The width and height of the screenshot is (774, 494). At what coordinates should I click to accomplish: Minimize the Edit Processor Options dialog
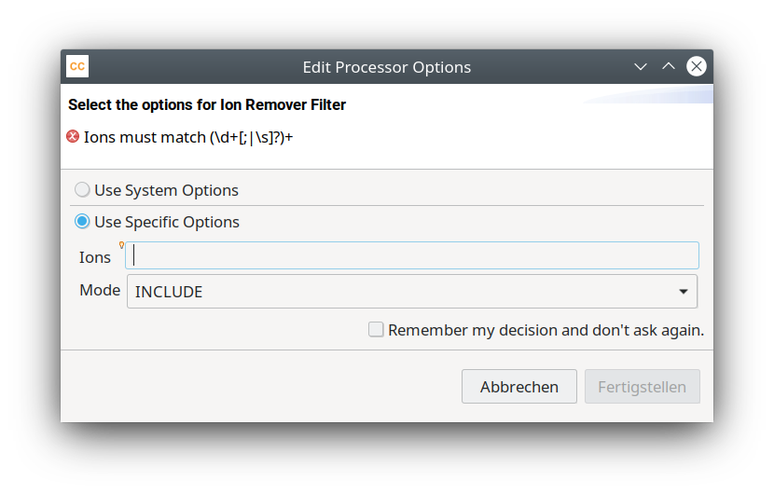[641, 66]
